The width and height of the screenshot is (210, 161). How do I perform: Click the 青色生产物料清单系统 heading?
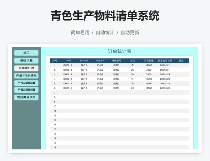point(105,16)
